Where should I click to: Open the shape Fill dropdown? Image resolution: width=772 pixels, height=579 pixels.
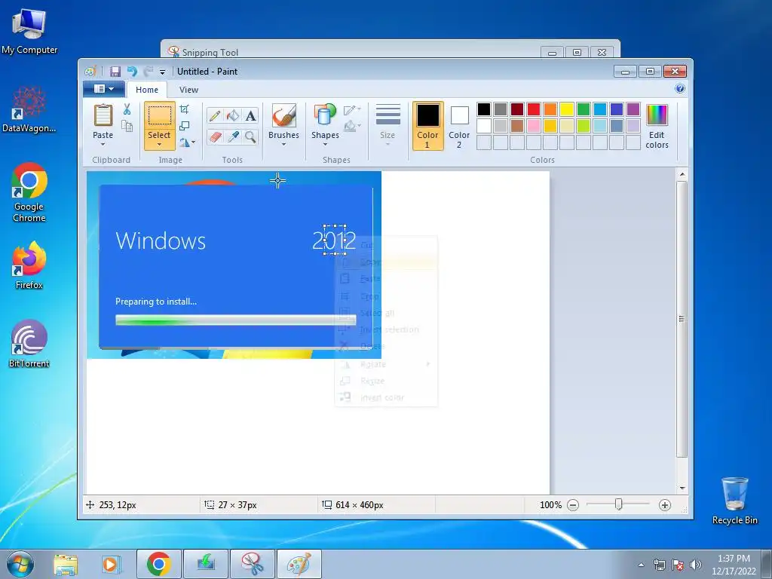point(352,127)
